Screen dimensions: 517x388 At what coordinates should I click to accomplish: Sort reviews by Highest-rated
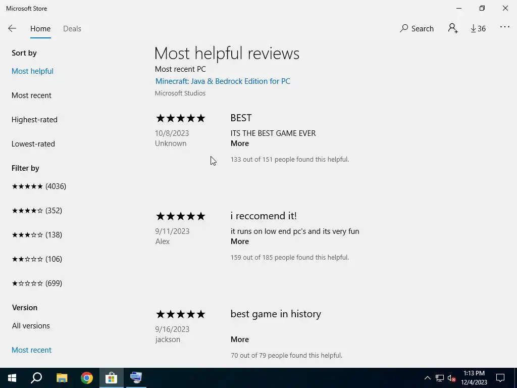[34, 119]
